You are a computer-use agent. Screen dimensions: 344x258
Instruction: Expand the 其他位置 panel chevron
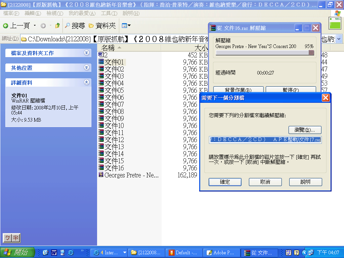point(86,67)
